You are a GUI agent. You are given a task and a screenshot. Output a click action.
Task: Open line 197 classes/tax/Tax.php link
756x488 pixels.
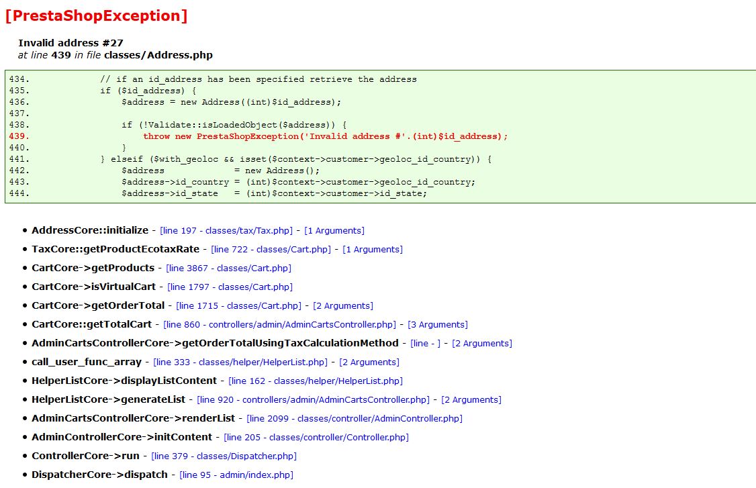[226, 230]
